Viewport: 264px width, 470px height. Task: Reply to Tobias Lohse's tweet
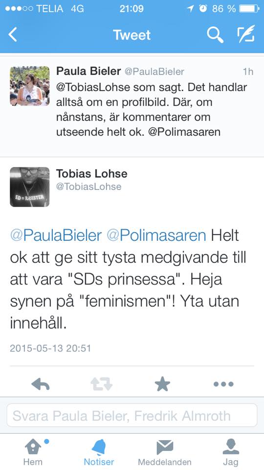(41, 384)
